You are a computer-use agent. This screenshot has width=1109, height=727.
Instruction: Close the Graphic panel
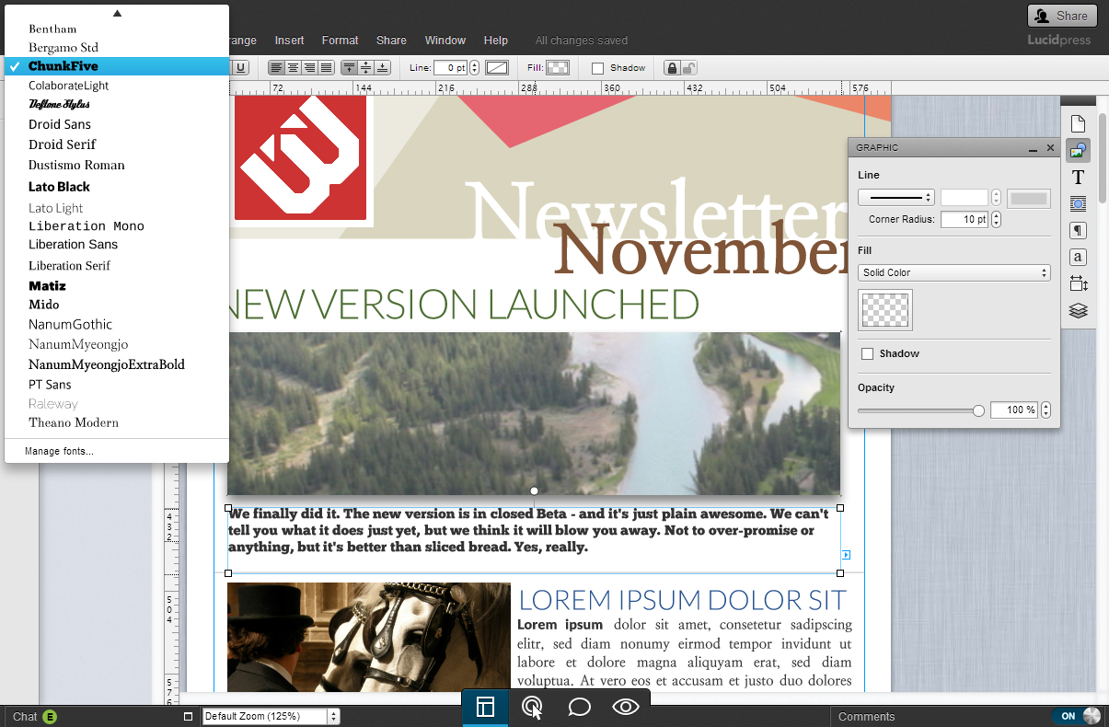pyautogui.click(x=1050, y=147)
